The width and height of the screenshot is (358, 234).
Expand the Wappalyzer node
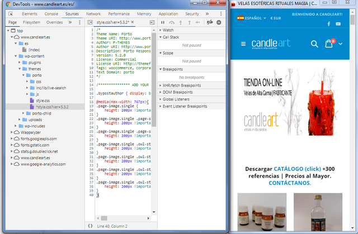coord(12,132)
